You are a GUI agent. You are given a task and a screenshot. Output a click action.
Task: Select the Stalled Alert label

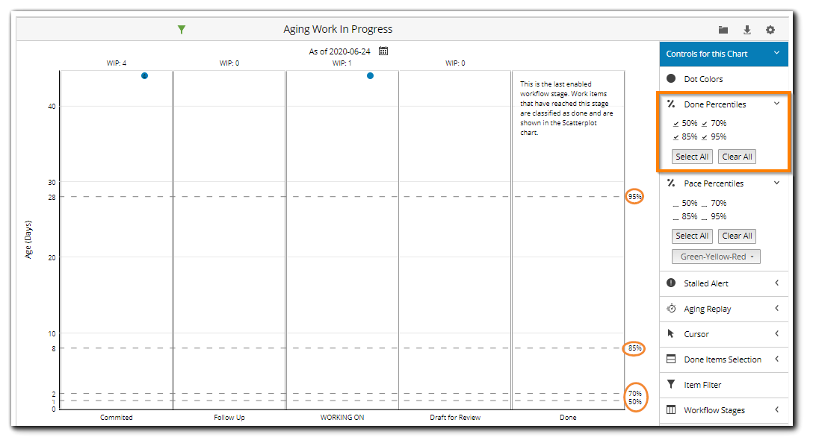pos(705,283)
